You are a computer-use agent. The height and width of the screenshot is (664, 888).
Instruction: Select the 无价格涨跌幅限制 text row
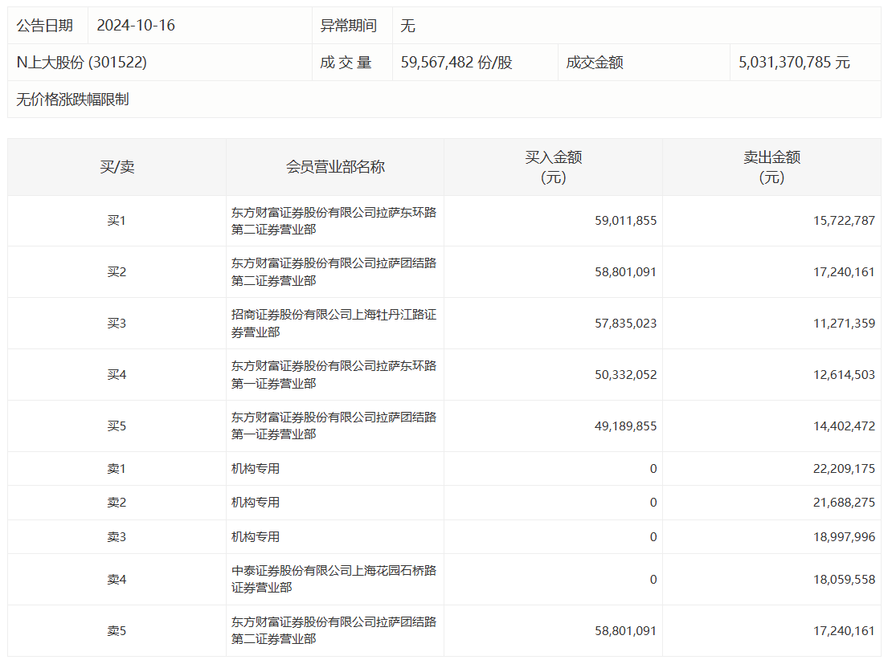(72, 100)
